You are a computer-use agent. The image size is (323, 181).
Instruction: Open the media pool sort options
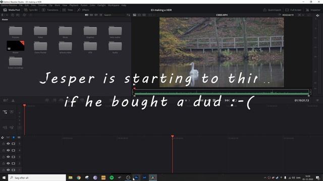coord(128,15)
